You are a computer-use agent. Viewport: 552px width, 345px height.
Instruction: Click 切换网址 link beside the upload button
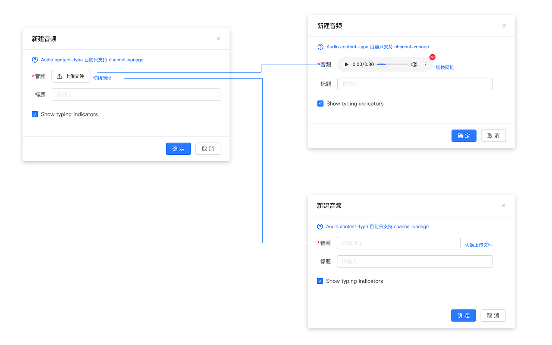point(102,78)
